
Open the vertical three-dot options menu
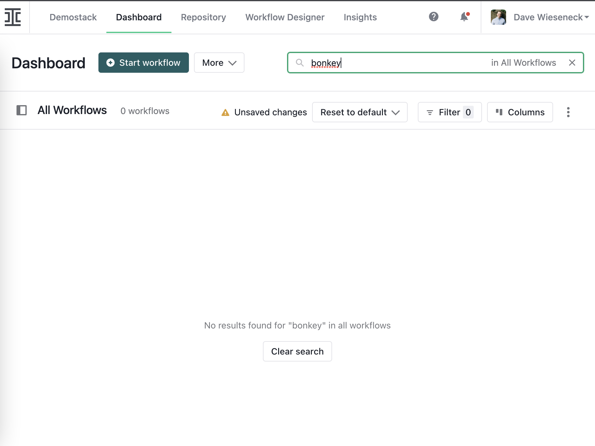[568, 112]
